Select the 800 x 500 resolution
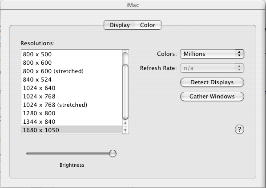The image size is (266, 188). point(72,54)
